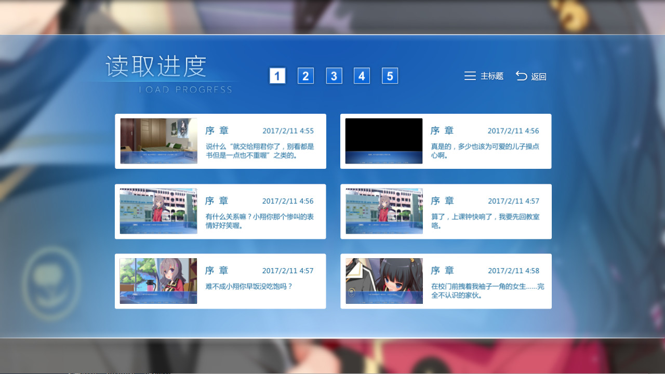
Task: Click the black screen save thumbnail
Action: [x=383, y=141]
